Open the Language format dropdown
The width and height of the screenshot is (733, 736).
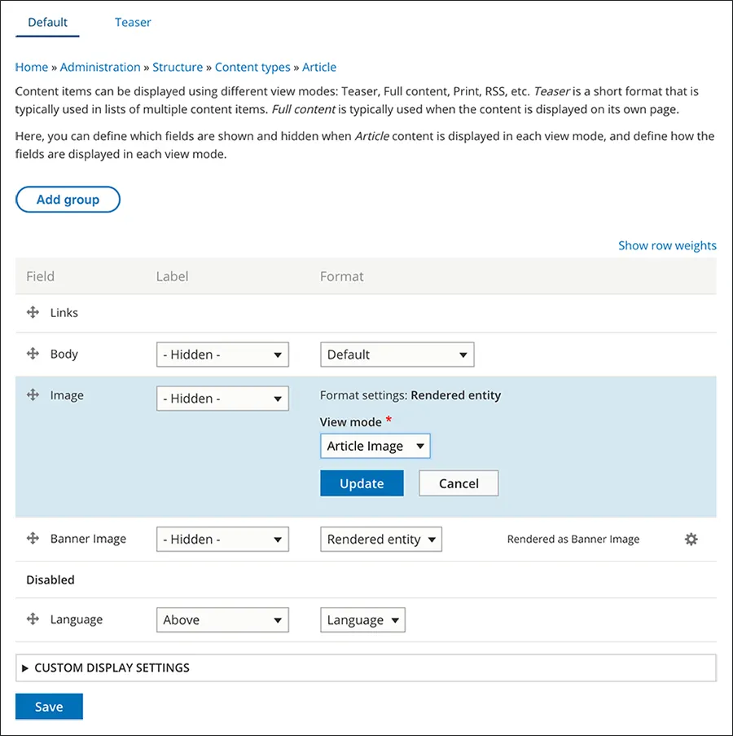[x=362, y=619]
